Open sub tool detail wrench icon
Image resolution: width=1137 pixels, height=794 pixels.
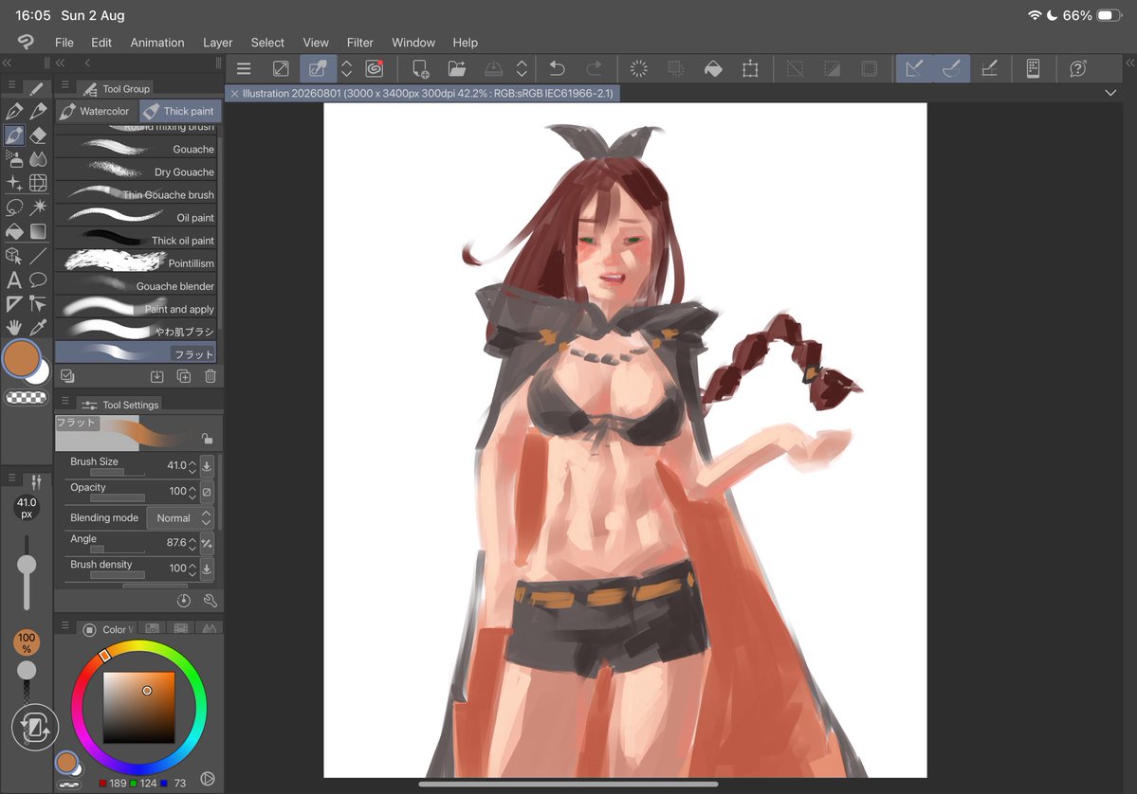click(211, 601)
